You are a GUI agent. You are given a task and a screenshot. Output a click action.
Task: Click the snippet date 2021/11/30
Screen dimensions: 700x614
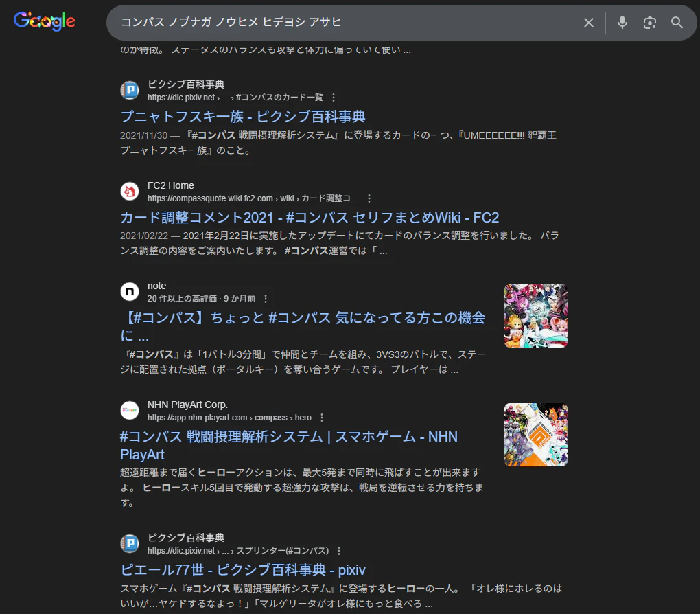(143, 135)
